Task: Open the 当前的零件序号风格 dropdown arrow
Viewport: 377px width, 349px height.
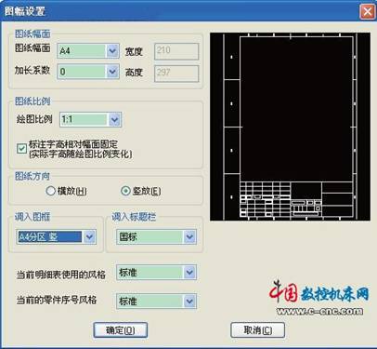Action: pos(189,302)
